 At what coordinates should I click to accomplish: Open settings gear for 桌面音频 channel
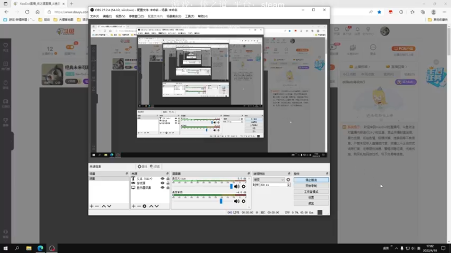click(x=244, y=201)
